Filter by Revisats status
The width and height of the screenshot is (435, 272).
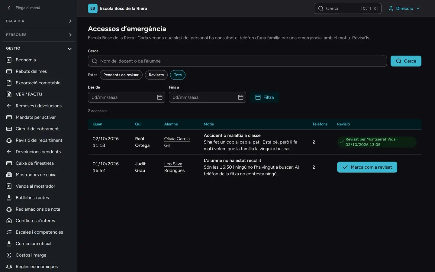(x=156, y=75)
